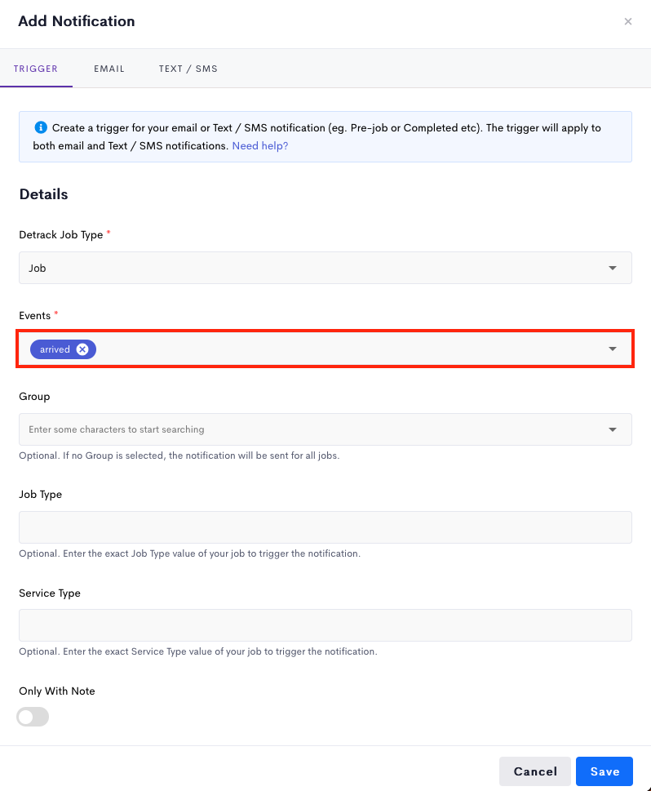Remove the arrived event tag
This screenshot has width=651, height=791.
82,349
